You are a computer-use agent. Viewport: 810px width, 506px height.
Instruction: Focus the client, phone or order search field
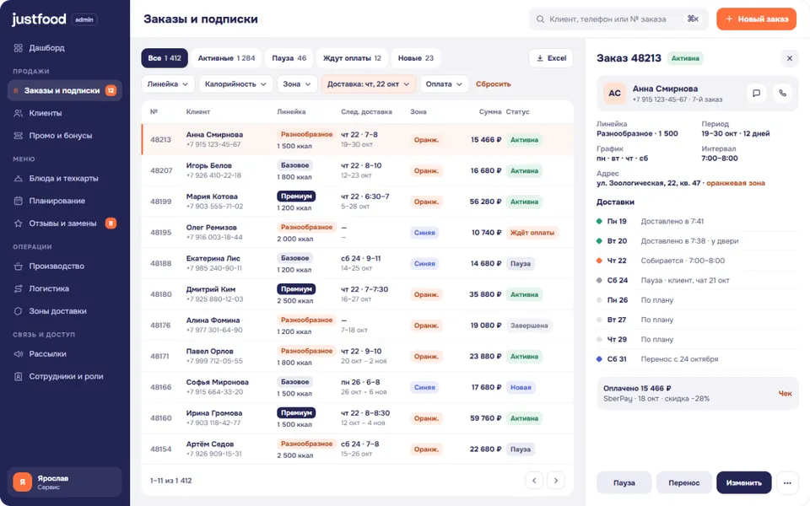[x=618, y=19]
